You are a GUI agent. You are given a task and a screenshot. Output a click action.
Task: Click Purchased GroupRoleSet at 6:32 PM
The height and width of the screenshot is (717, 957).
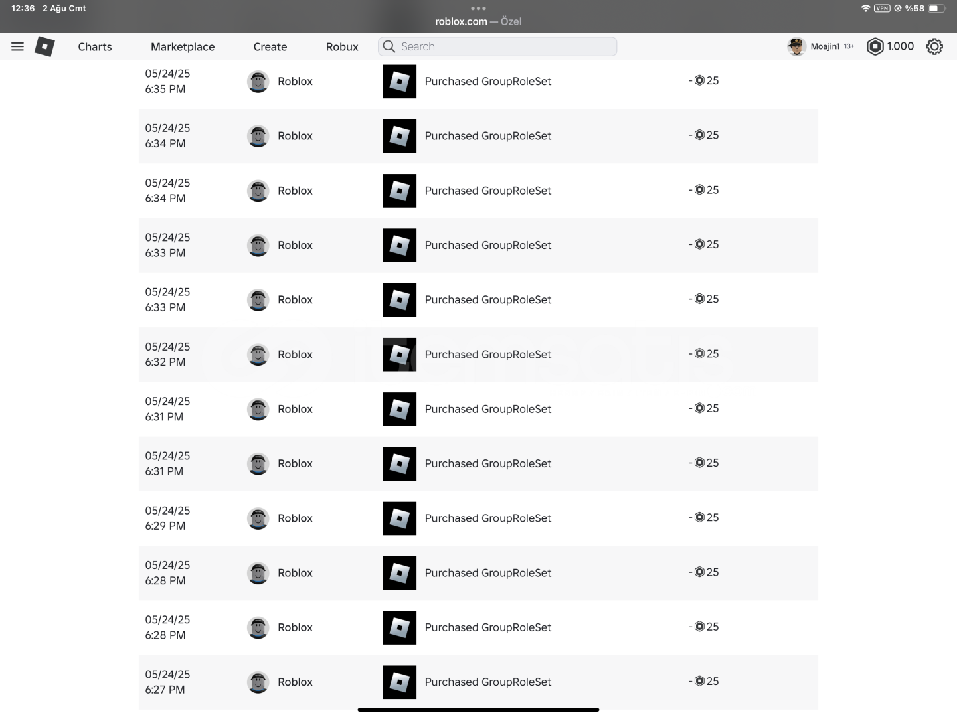click(488, 355)
